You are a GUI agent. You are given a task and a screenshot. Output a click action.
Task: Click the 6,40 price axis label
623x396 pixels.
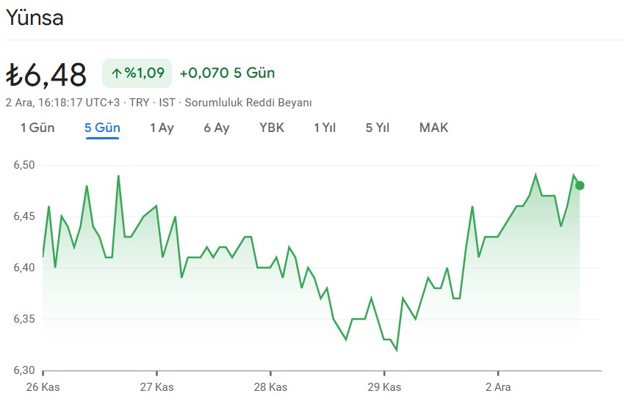pyautogui.click(x=24, y=268)
